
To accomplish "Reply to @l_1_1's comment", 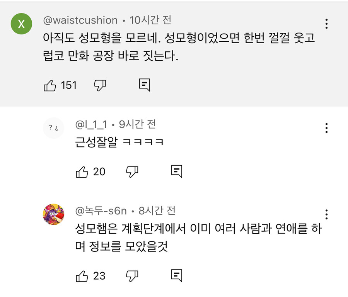I will click(x=176, y=171).
